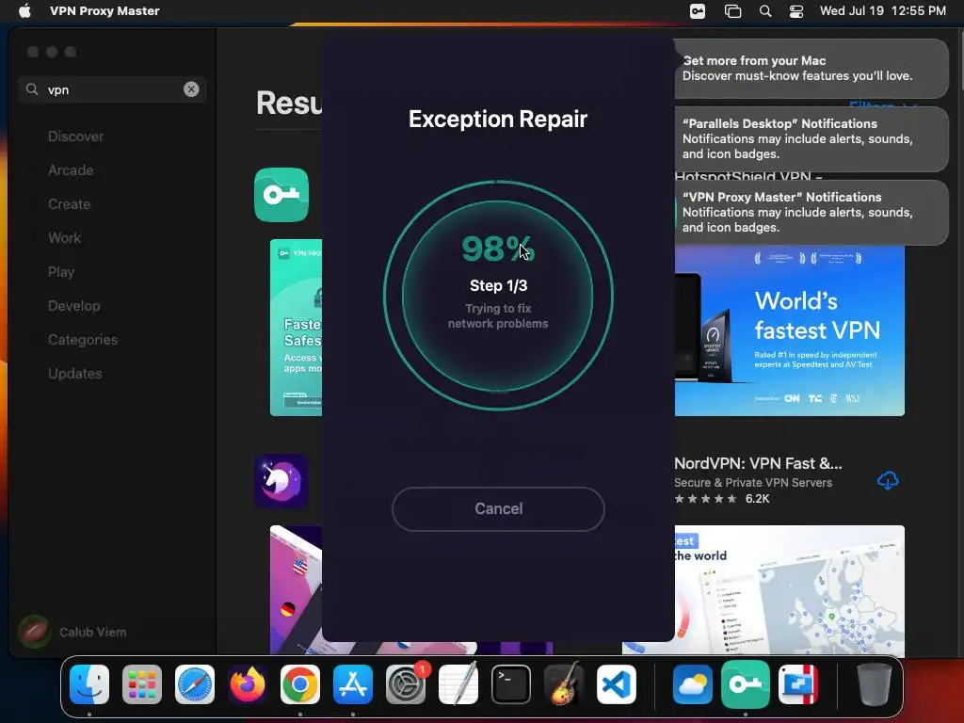Open Updates in App Store sidebar

tap(75, 373)
